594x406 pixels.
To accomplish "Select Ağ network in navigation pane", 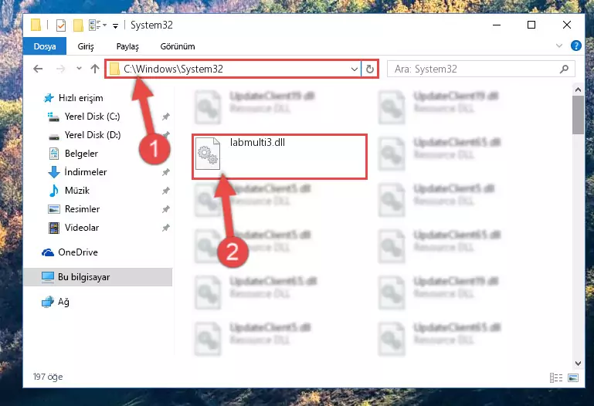I will click(x=63, y=302).
